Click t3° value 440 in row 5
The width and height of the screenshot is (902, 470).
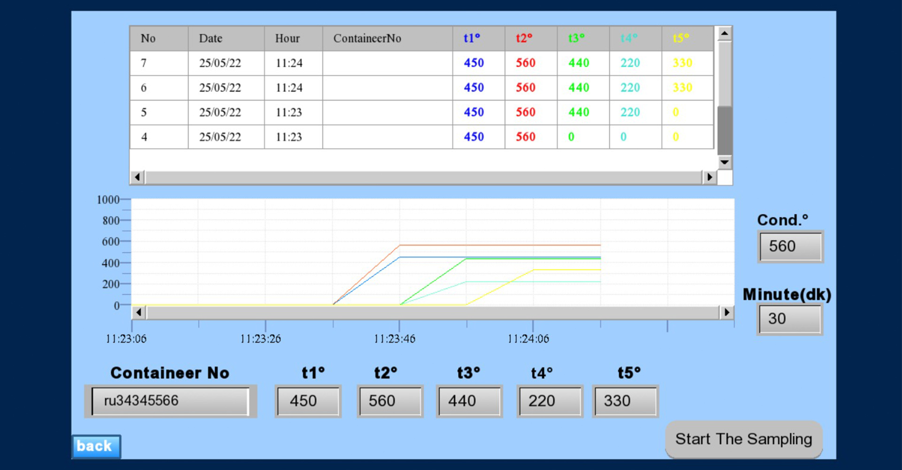tap(583, 112)
